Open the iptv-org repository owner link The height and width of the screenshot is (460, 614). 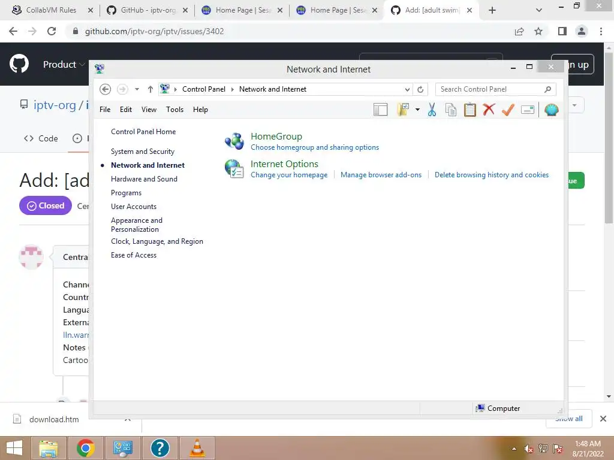55,105
